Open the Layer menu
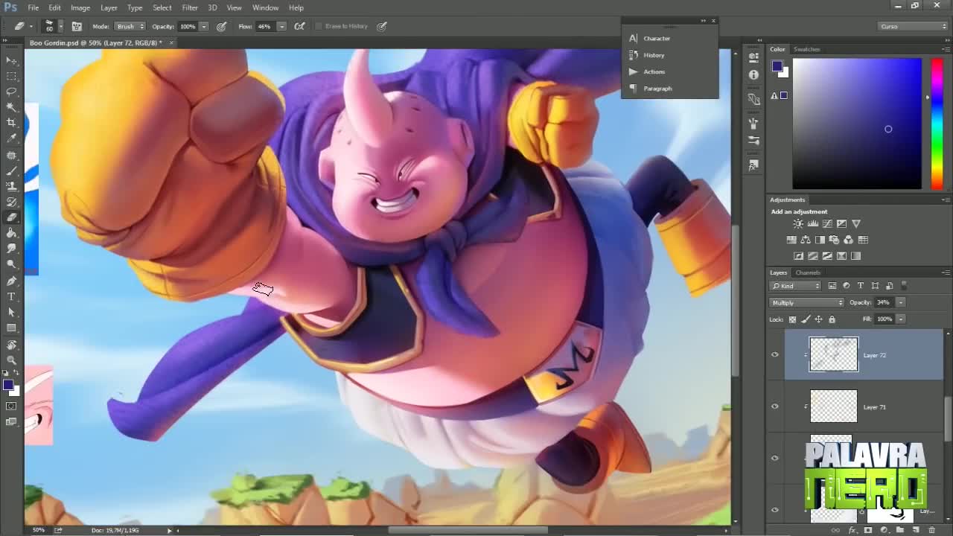953x536 pixels. (109, 7)
